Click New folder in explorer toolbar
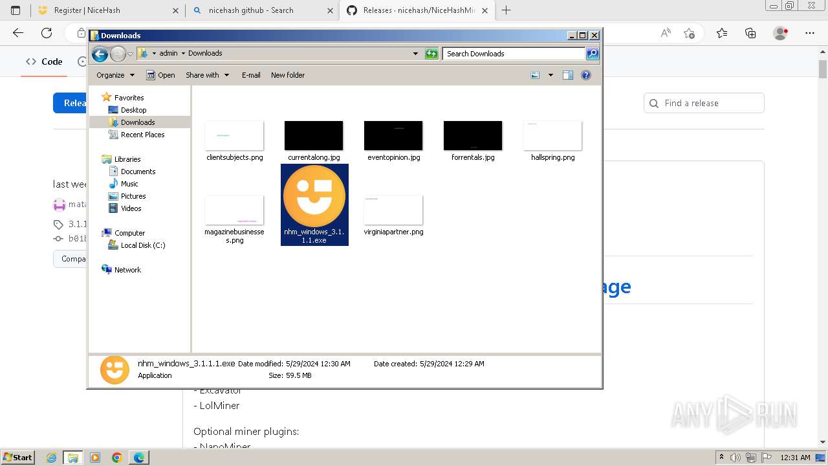Screen dimensions: 828x466 coord(288,75)
